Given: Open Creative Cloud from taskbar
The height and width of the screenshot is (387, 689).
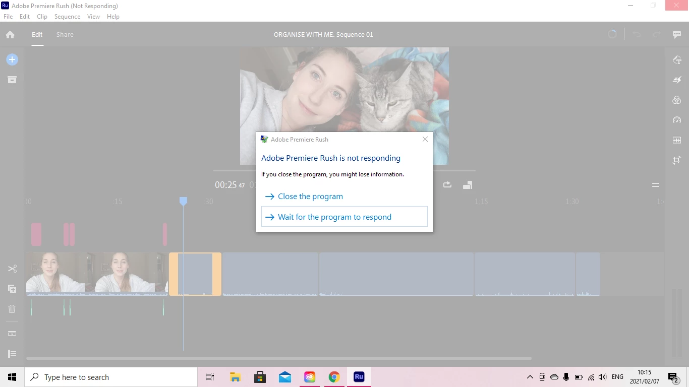Looking at the screenshot, I should [309, 377].
